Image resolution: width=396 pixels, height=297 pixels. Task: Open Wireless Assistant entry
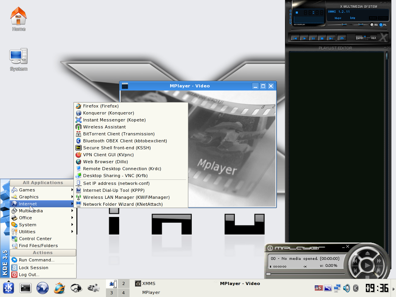pos(131,127)
